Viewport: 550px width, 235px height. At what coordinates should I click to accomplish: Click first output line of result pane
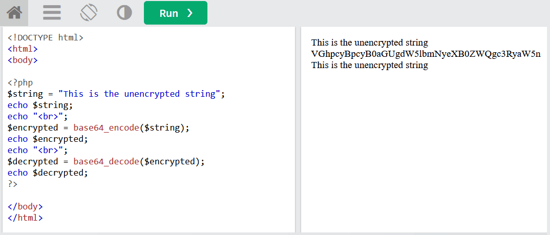point(370,43)
